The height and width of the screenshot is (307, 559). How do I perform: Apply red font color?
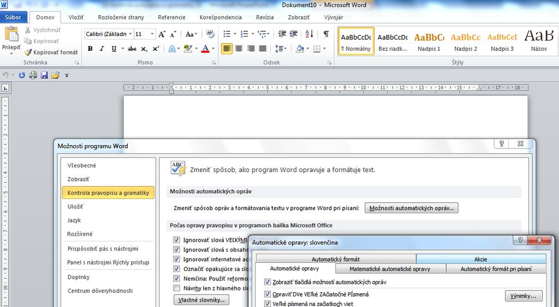[205, 49]
